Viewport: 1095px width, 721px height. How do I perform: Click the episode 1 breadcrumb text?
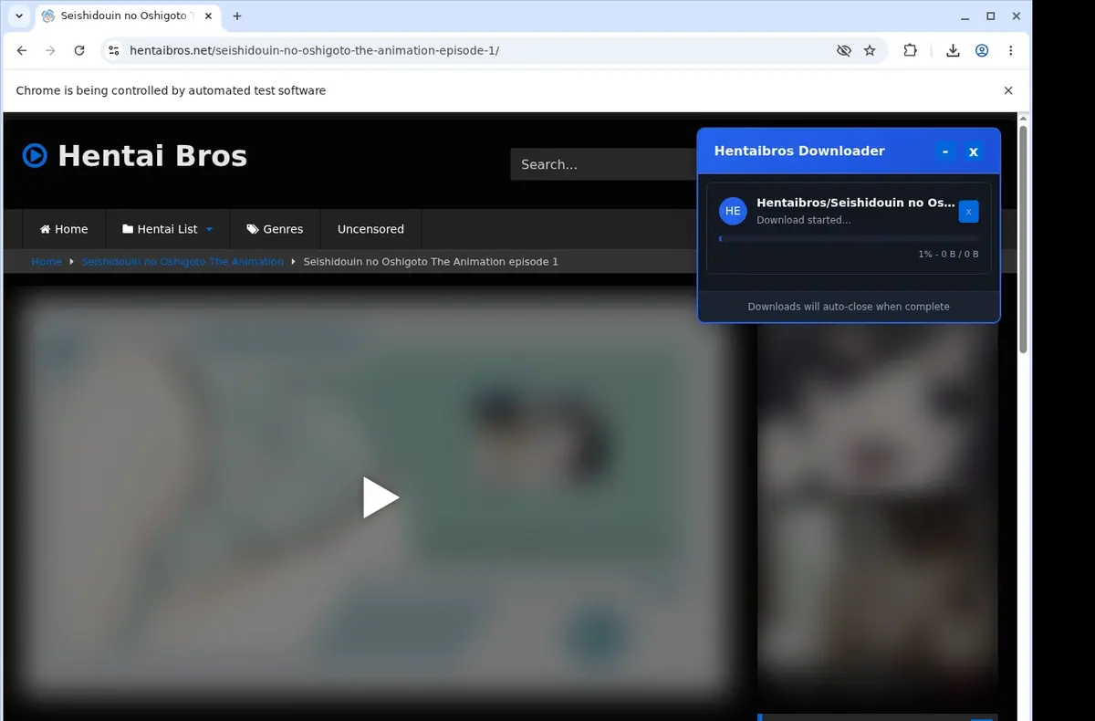click(x=431, y=262)
